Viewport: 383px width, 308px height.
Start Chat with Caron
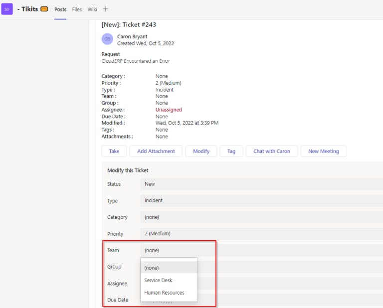[271, 151]
